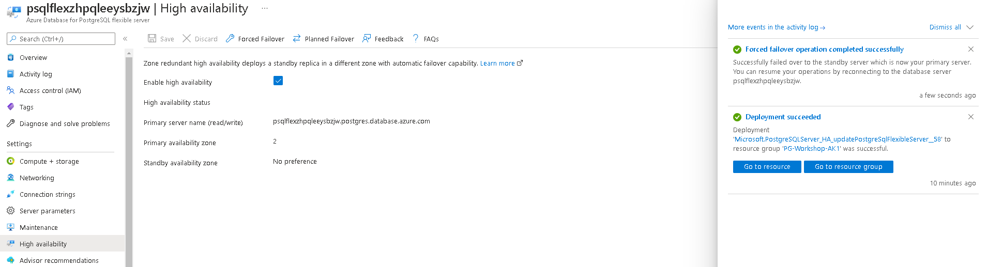
Task: Click the Activity log sidebar icon
Action: click(10, 74)
